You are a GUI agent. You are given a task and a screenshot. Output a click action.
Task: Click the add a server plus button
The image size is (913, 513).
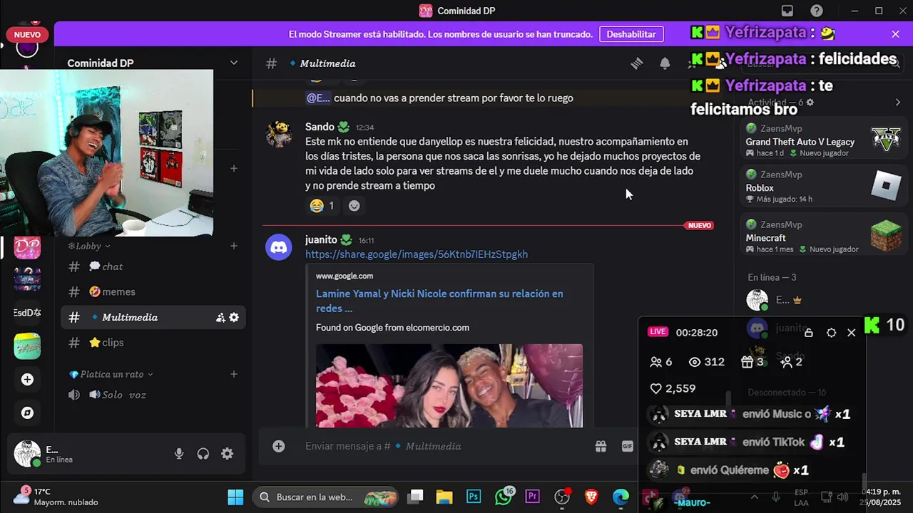[27, 380]
